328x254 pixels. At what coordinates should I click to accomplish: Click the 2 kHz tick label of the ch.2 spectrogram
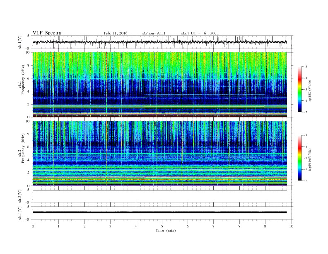click(29, 173)
